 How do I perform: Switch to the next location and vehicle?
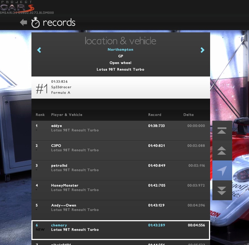point(202,50)
